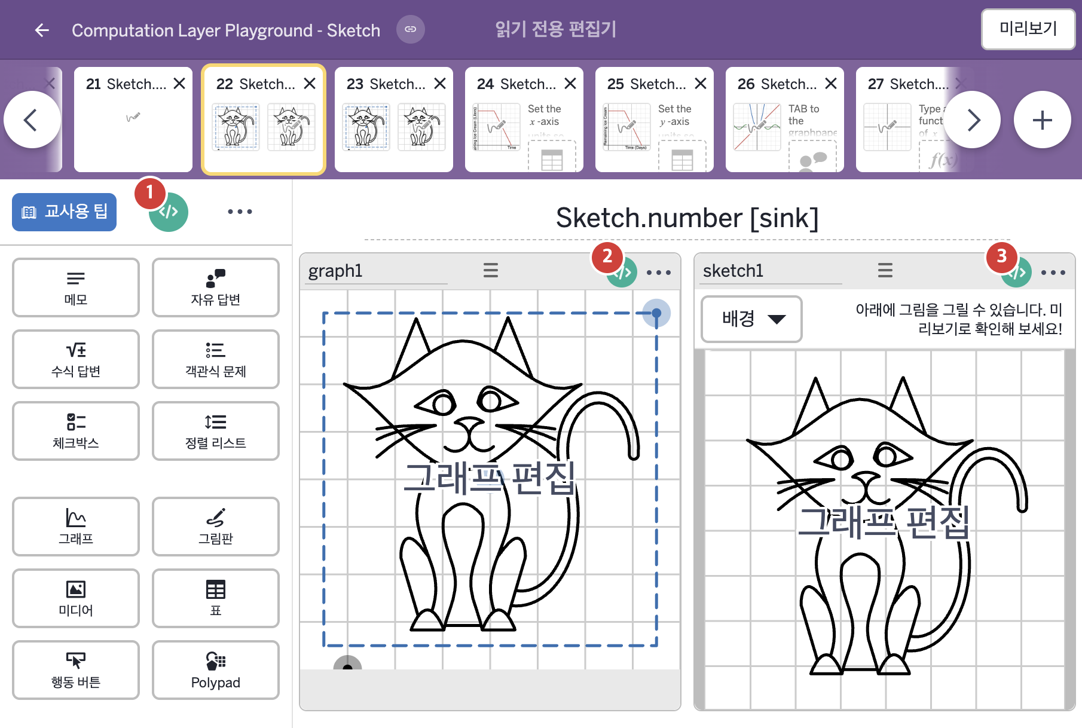Open the 교사용 팁 teacher tips
This screenshot has height=728, width=1082.
[x=64, y=212]
